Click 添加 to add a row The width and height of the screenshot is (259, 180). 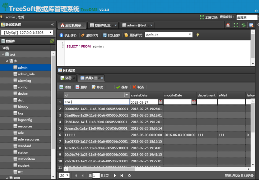click(65, 87)
